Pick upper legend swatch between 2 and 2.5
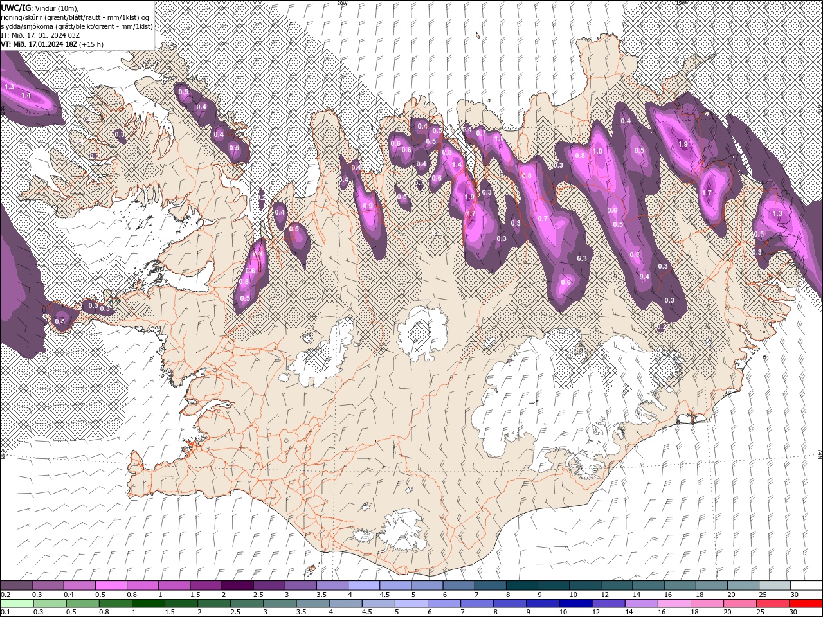This screenshot has width=823, height=617. 237,586
